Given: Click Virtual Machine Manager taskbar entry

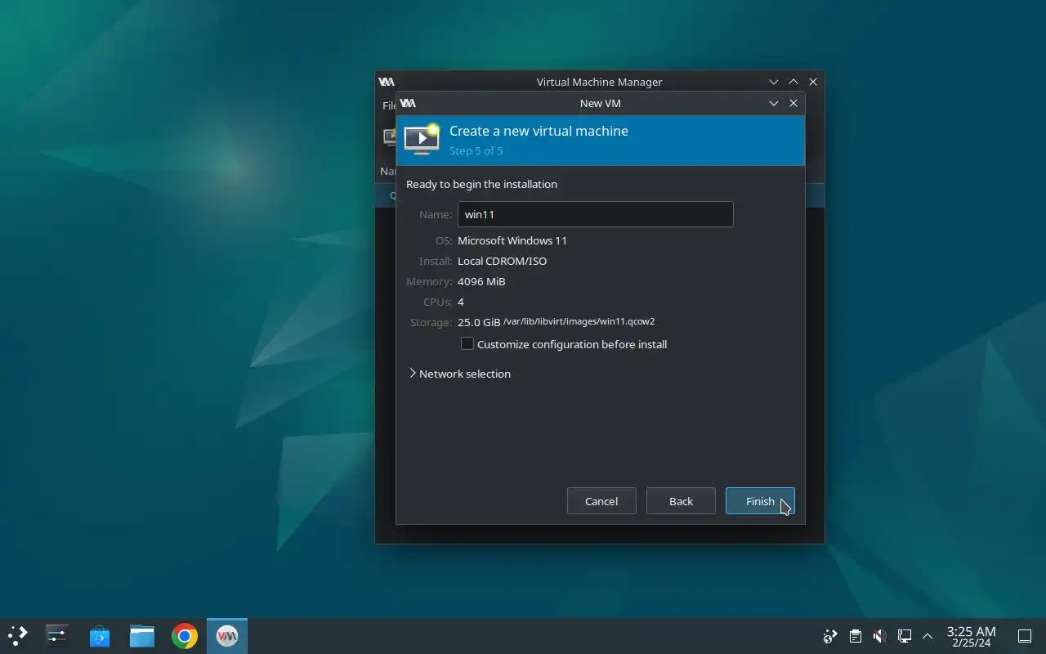Looking at the screenshot, I should coord(227,636).
